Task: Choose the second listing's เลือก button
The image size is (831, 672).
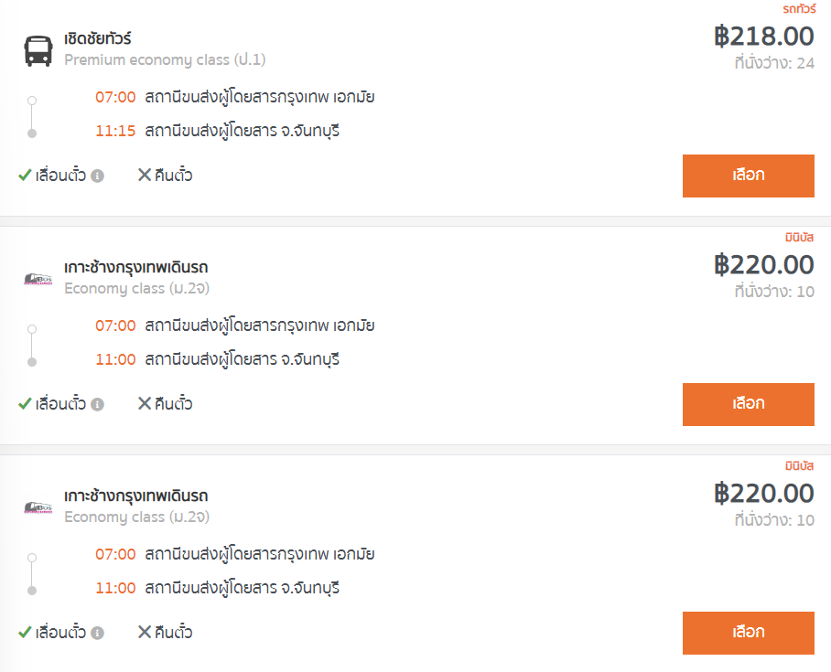Action: (749, 405)
